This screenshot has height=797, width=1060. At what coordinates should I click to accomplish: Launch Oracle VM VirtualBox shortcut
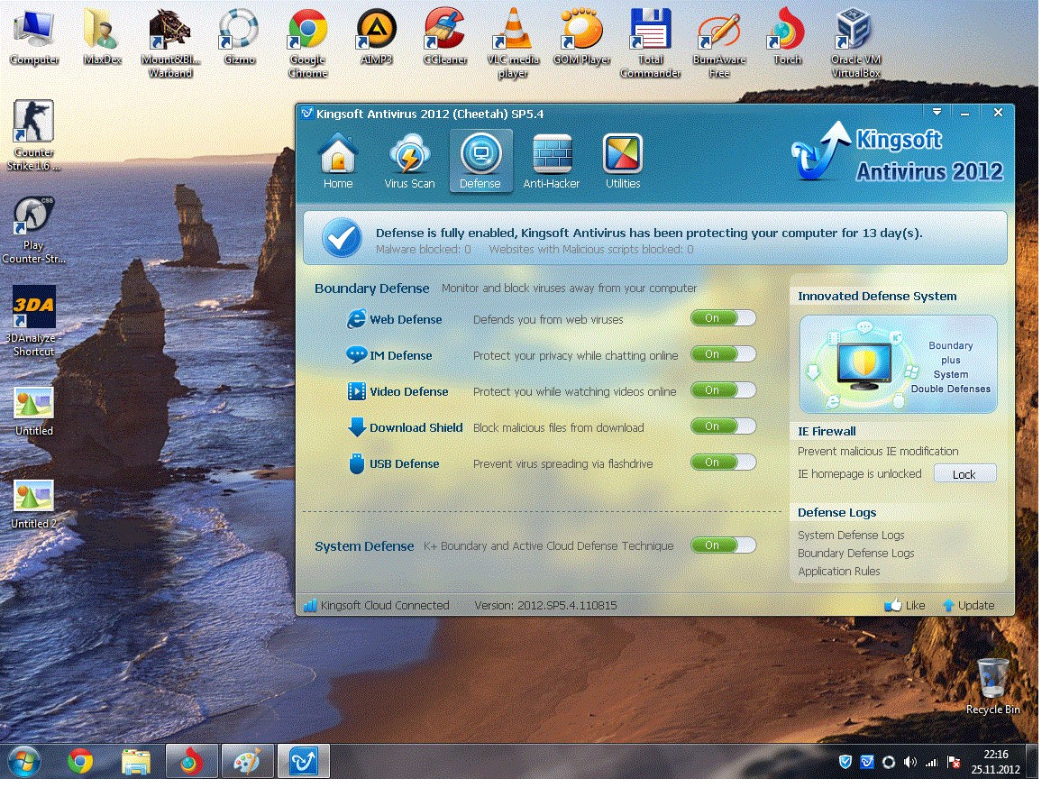[x=856, y=43]
